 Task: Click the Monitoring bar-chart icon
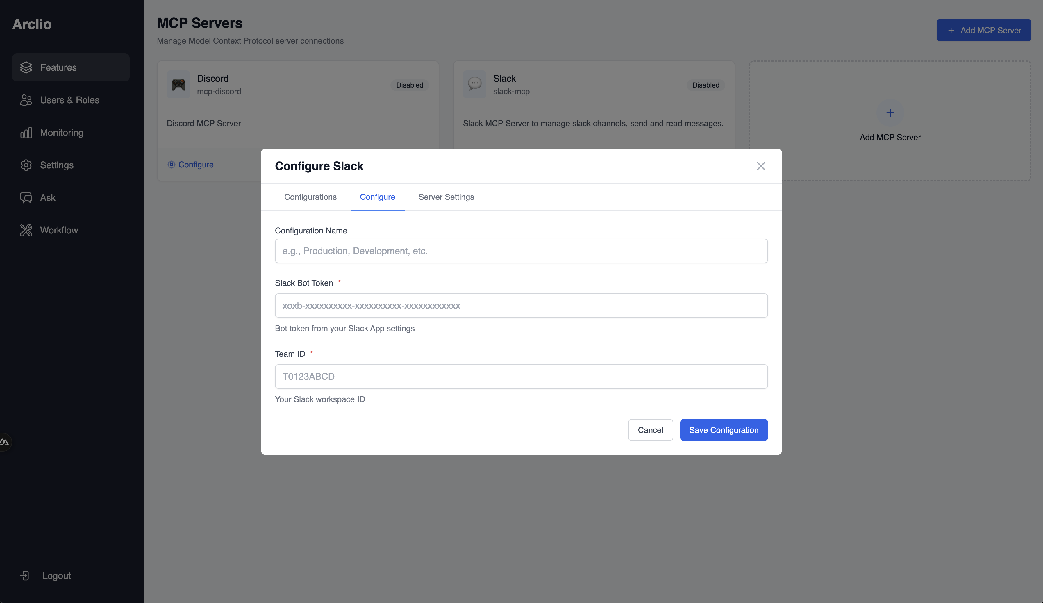(x=26, y=133)
